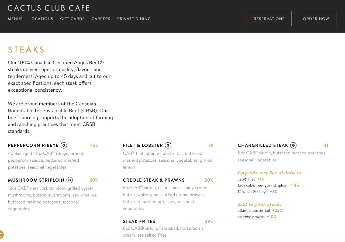Open Gift Cards in the navigation
The image size is (345, 242).
pos(72,19)
